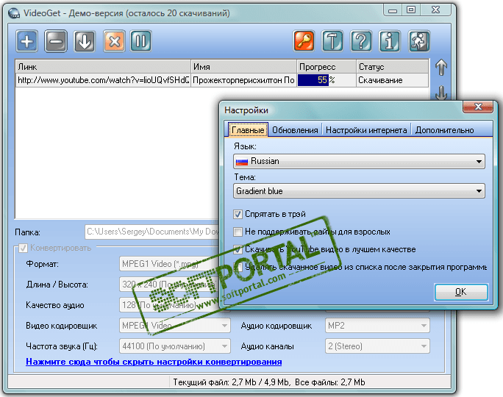Screen dimensions: 503x397
Task: Click the 'Папка' folder path field
Action: coord(152,232)
